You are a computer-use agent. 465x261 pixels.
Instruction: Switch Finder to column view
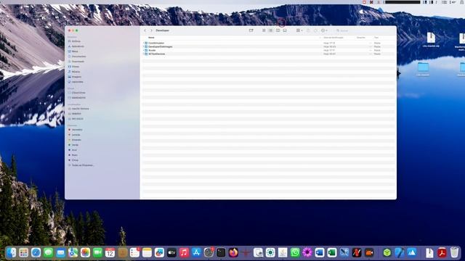pos(278,30)
